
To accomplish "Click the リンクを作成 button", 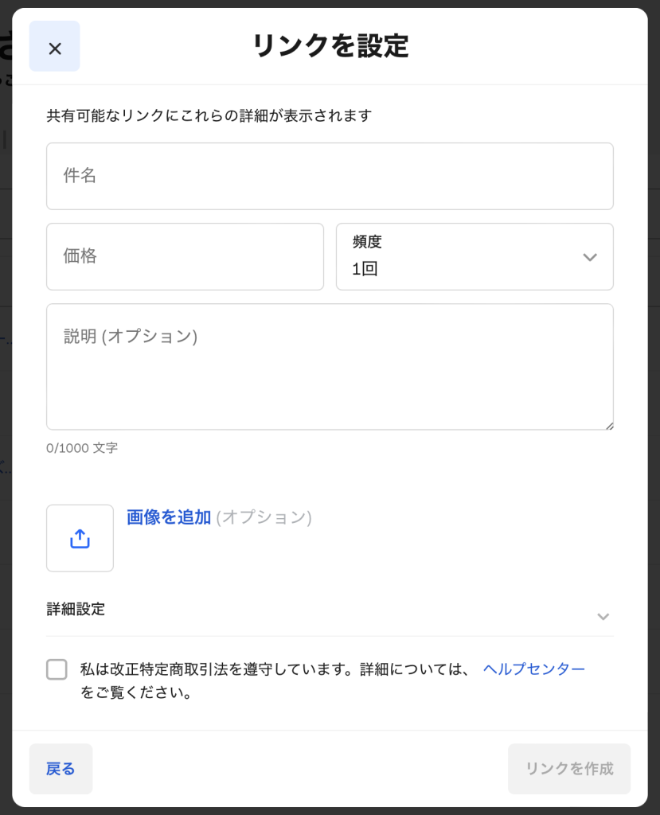I will 568,769.
